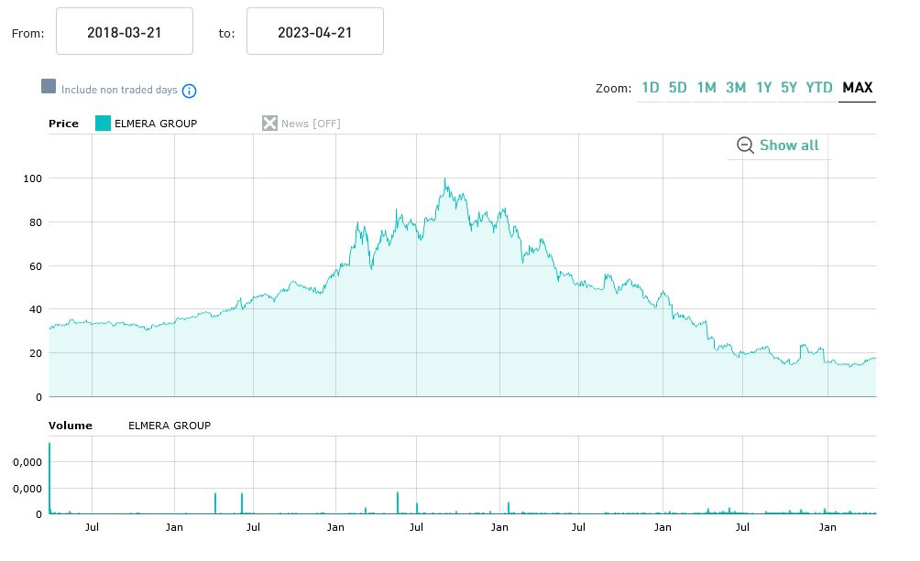Tick the Include non traded days checkbox
This screenshot has width=920, height=561.
tap(49, 87)
